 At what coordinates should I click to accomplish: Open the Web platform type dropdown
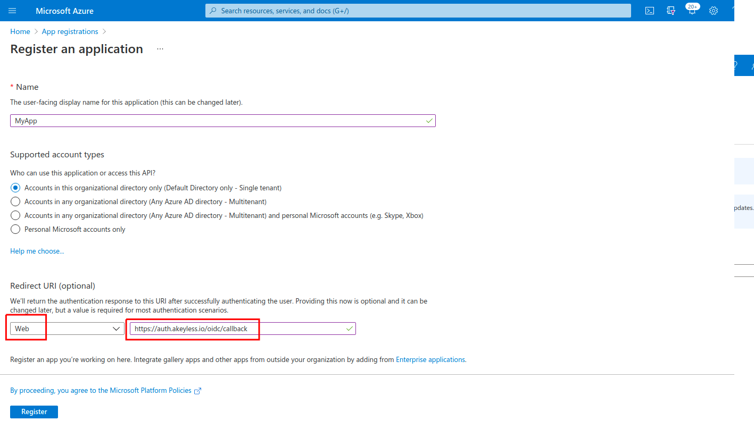click(x=68, y=329)
